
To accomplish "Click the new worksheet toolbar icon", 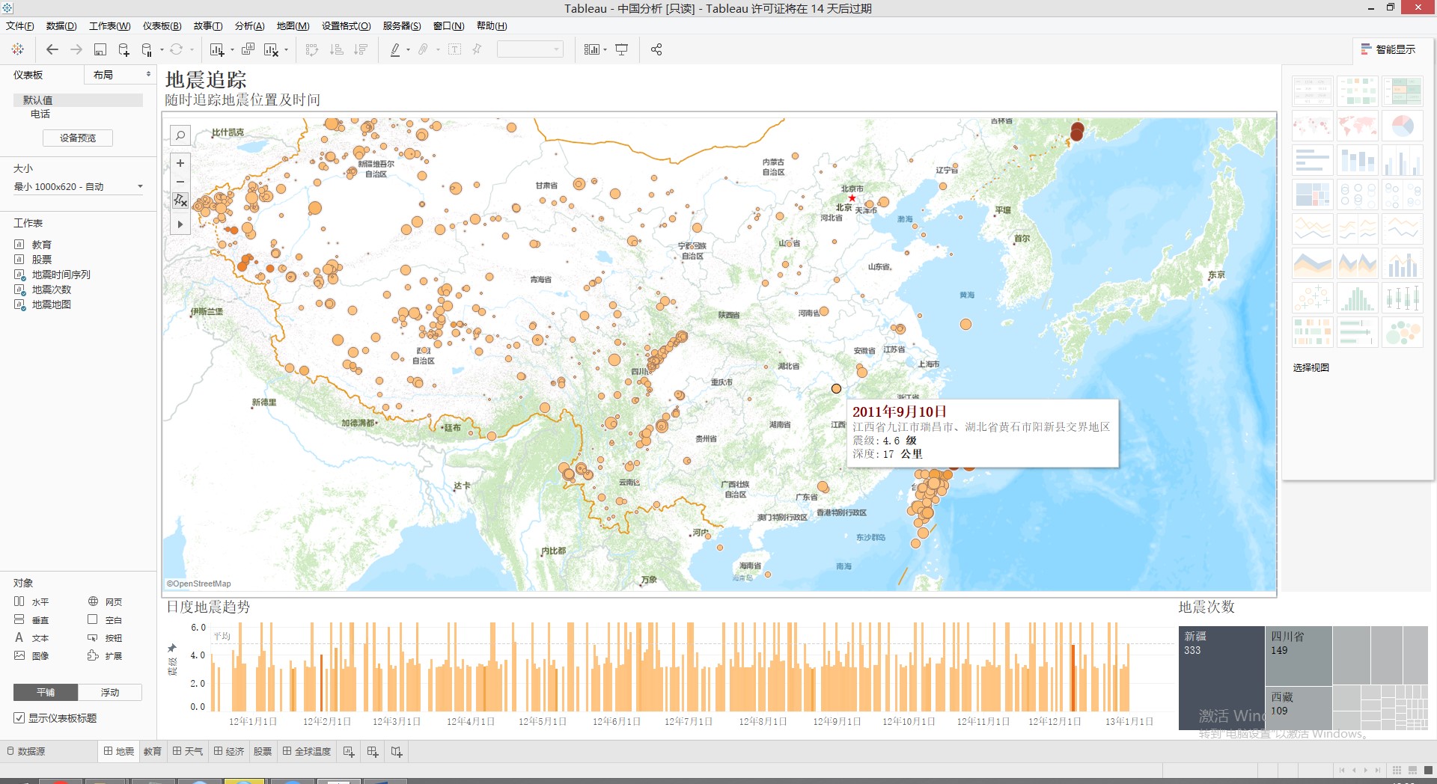I will coord(217,49).
